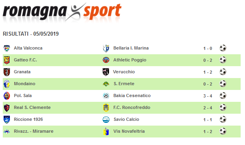Open Verucchio team link
The image size is (245, 145).
pyautogui.click(x=124, y=72)
